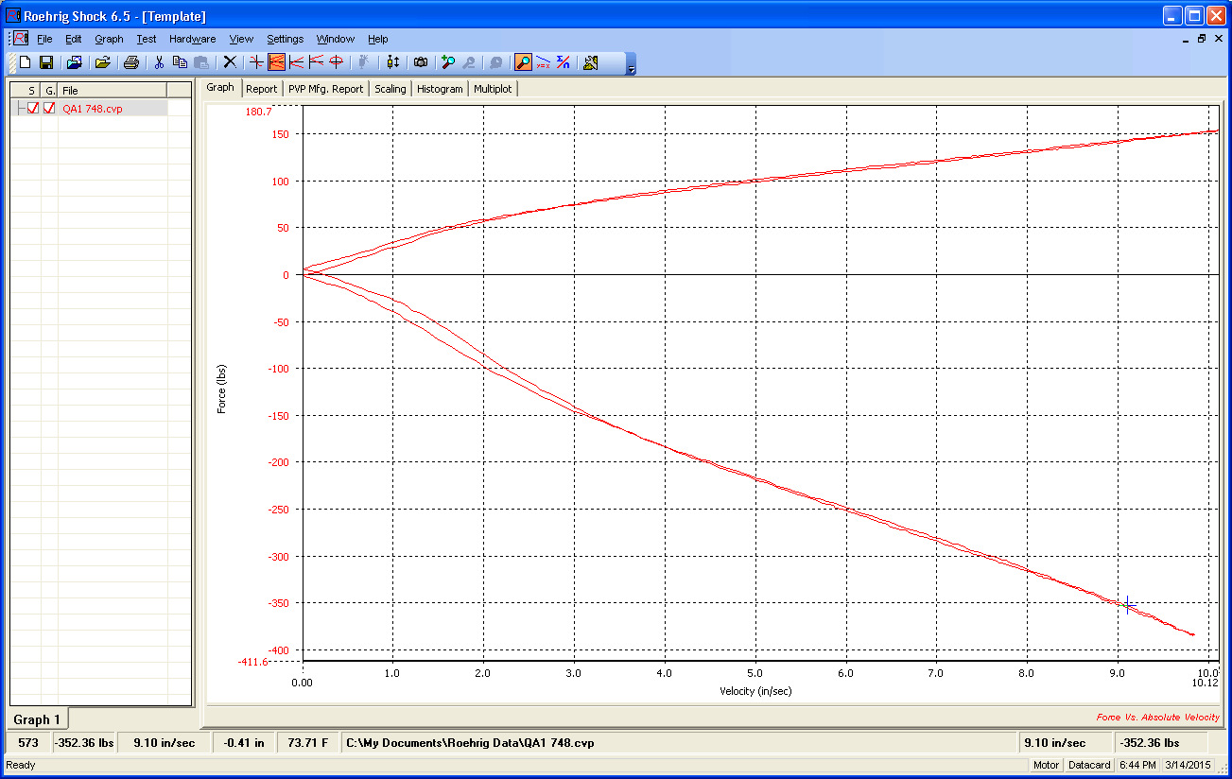Click the Force Vs. Absolute Velocity label
The width and height of the screenshot is (1232, 779).
tap(1158, 718)
